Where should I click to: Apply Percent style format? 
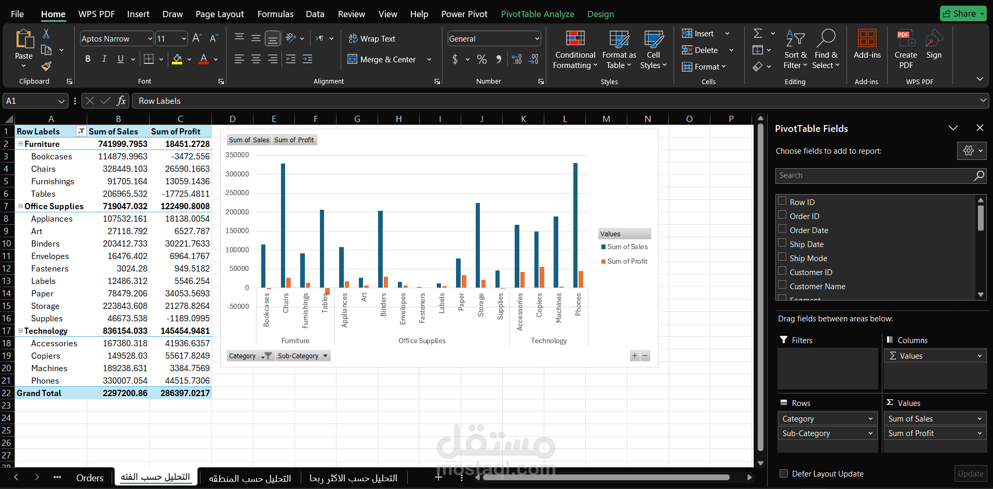coord(482,59)
